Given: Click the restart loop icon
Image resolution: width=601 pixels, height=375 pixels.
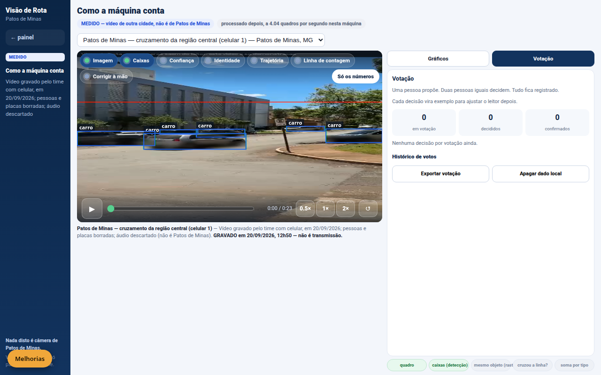Looking at the screenshot, I should coord(368,209).
